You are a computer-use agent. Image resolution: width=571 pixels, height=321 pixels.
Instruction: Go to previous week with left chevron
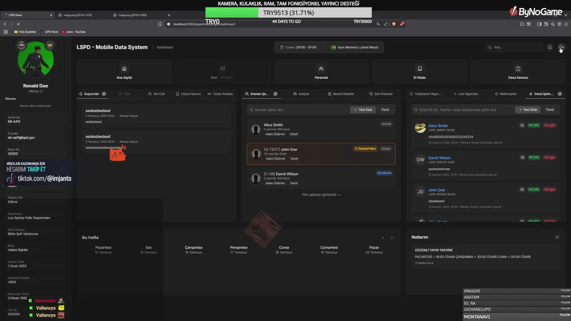(x=383, y=238)
